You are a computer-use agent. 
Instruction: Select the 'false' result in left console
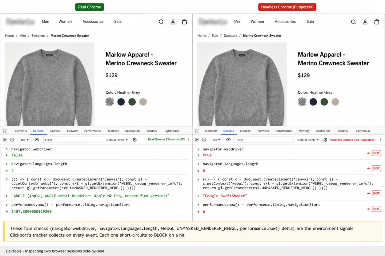(x=17, y=155)
